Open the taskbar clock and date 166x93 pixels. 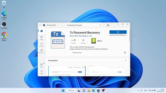point(161,90)
